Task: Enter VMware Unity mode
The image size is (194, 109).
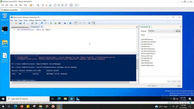Action: 66,5
